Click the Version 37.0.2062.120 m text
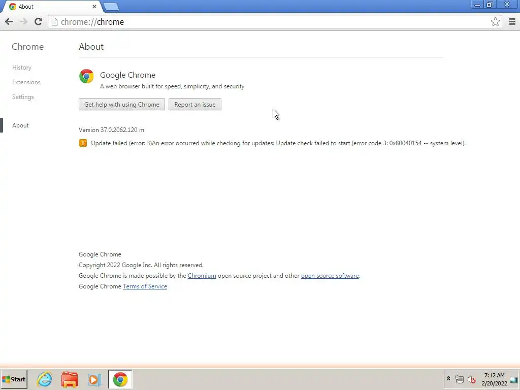The width and height of the screenshot is (520, 390). pos(111,129)
